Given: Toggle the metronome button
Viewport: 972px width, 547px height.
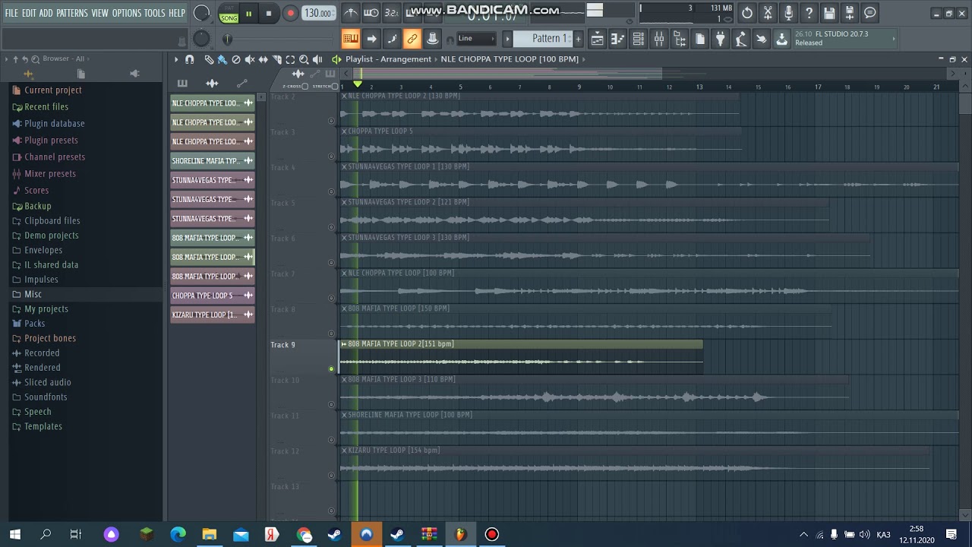Looking at the screenshot, I should [351, 13].
